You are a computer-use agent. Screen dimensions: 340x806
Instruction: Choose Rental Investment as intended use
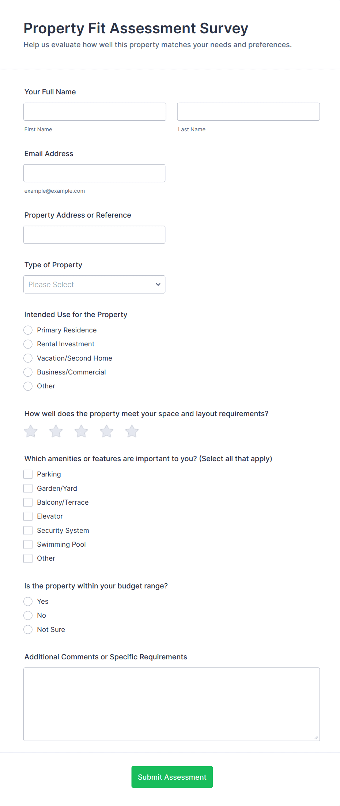(x=28, y=344)
